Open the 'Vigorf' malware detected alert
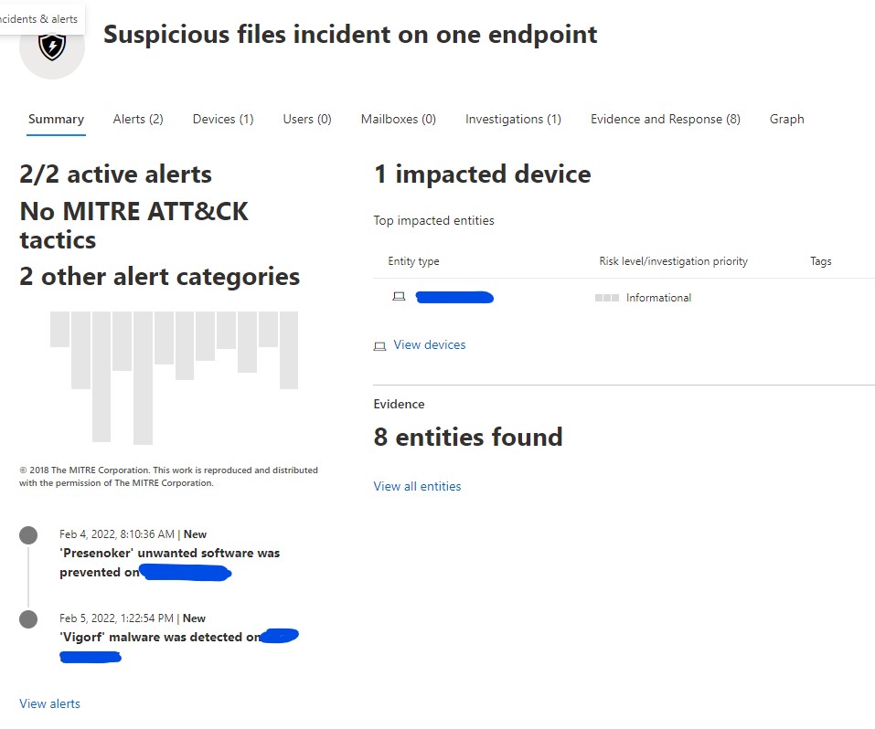 point(160,637)
